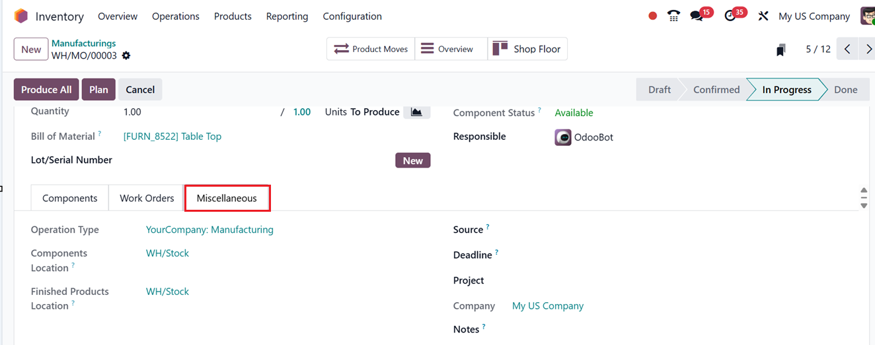875x345 pixels.
Task: Expand the Reporting menu
Action: [287, 16]
